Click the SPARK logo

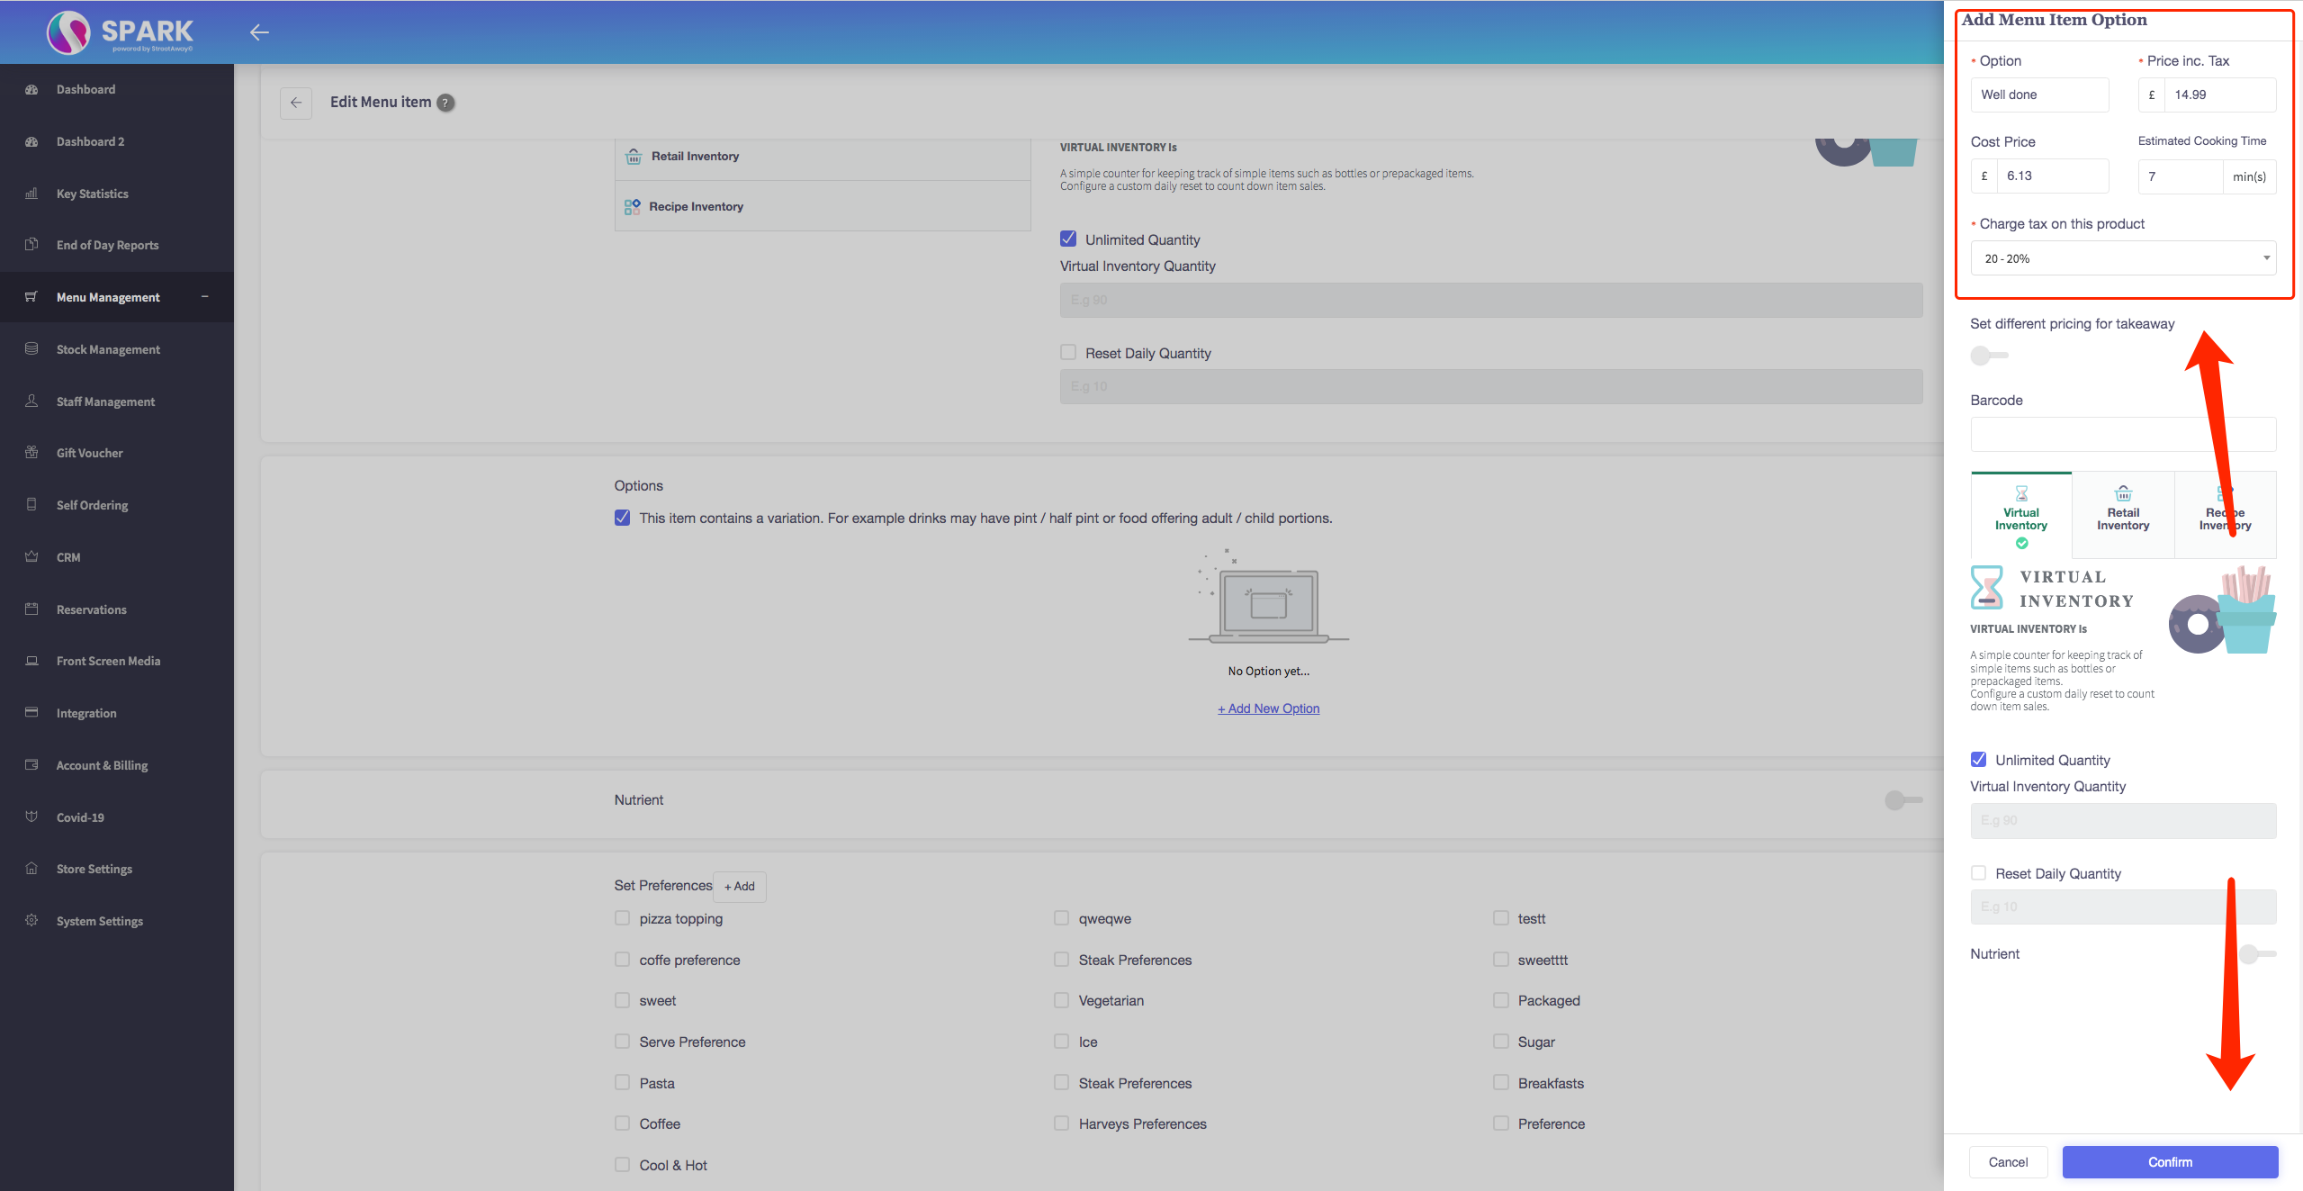tap(121, 32)
